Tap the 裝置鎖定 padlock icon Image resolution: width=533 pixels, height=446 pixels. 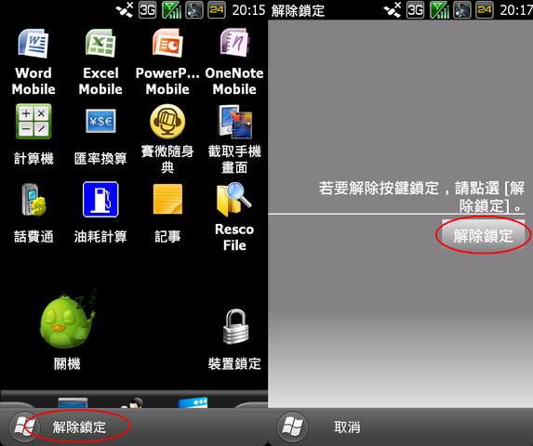point(235,326)
